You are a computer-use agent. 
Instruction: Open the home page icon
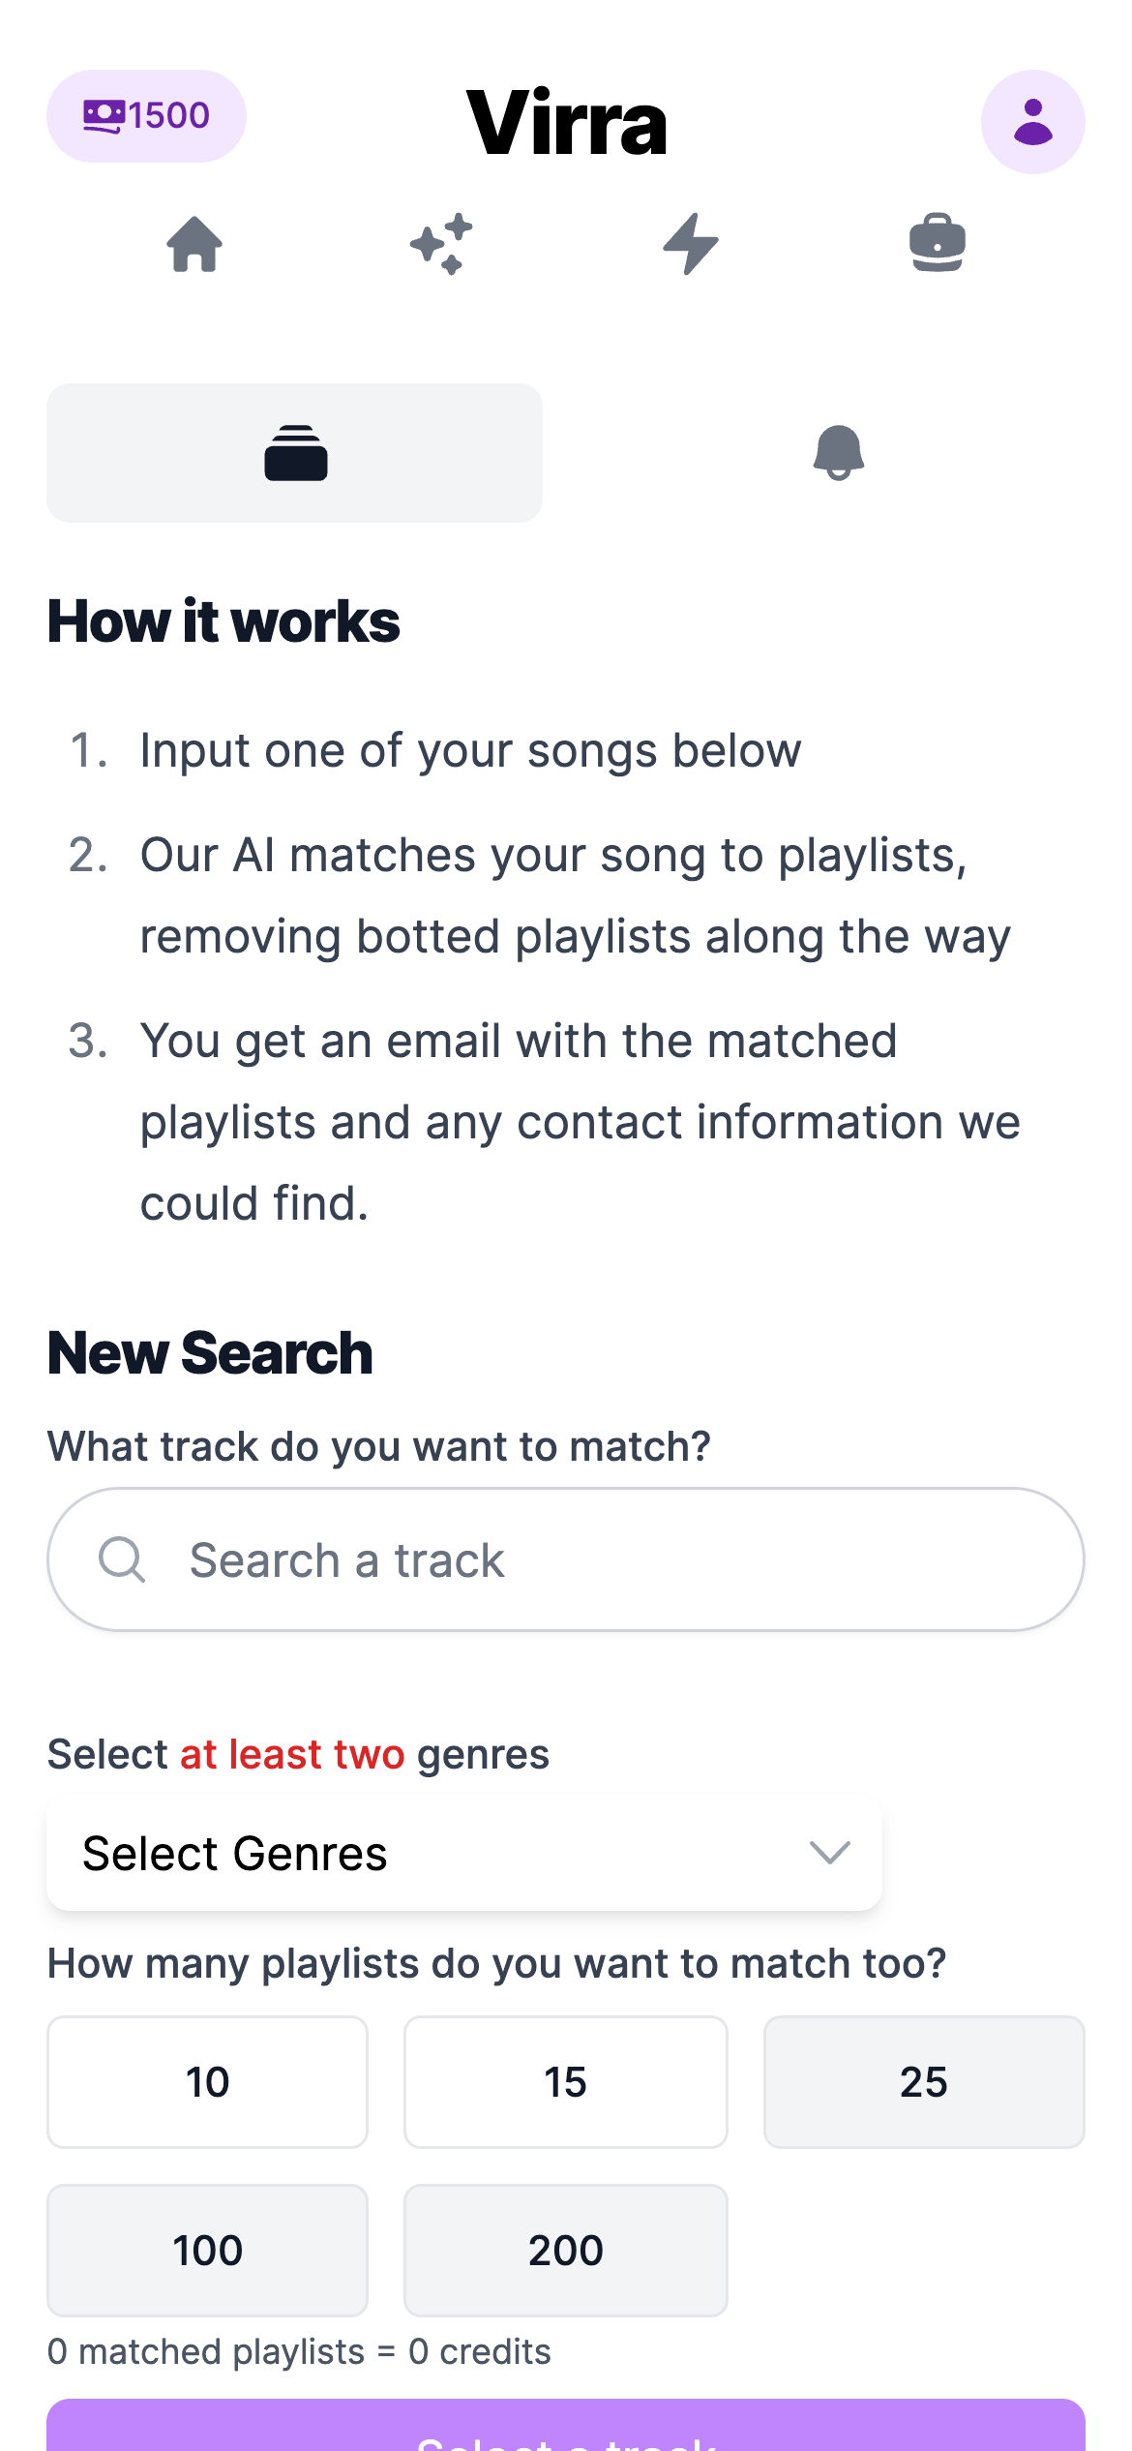(x=194, y=244)
